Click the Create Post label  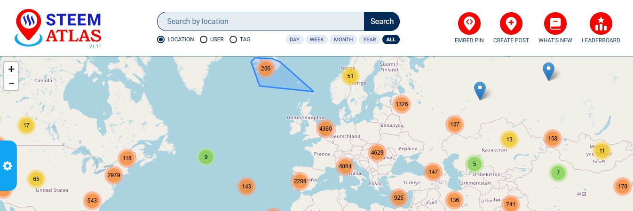511,40
